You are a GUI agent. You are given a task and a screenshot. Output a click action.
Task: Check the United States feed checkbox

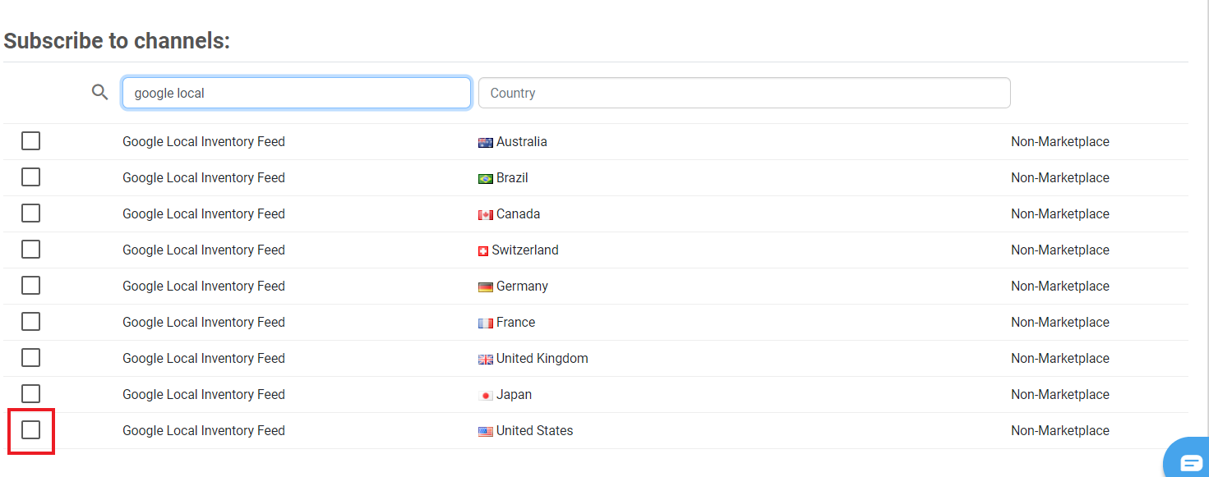coord(30,430)
